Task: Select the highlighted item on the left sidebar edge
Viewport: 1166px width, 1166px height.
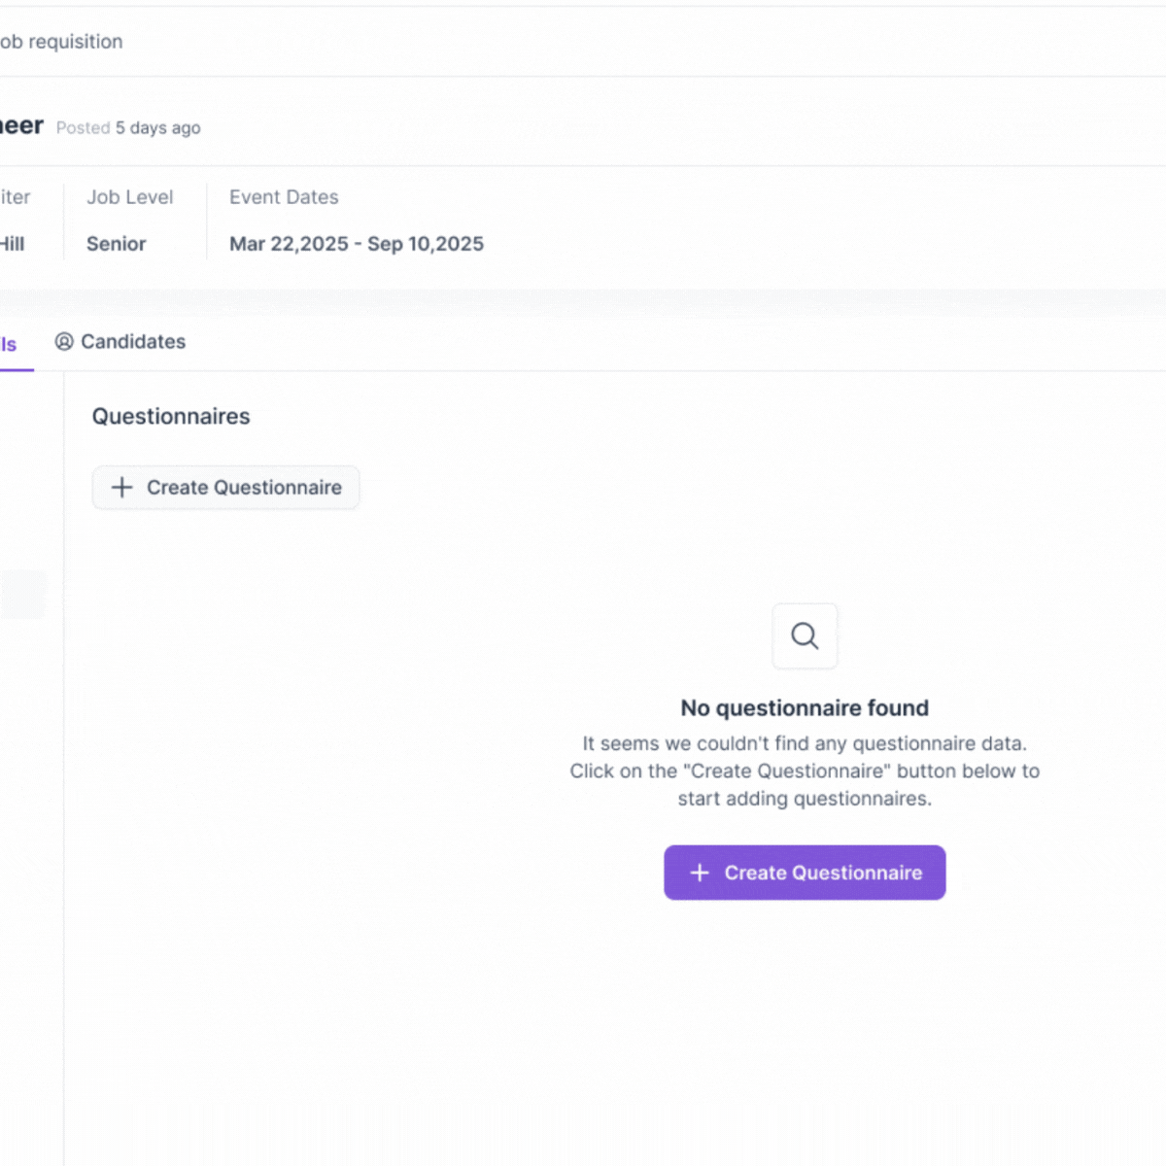Action: [x=21, y=594]
